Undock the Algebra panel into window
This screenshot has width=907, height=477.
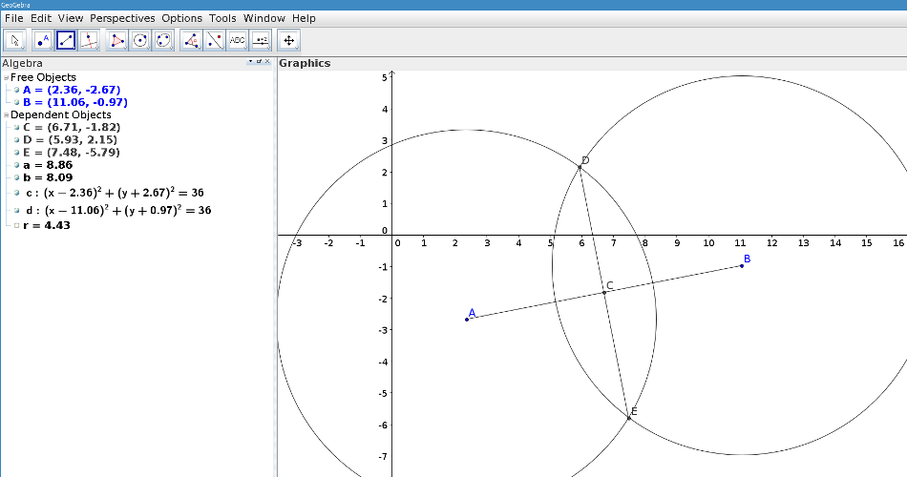click(259, 61)
